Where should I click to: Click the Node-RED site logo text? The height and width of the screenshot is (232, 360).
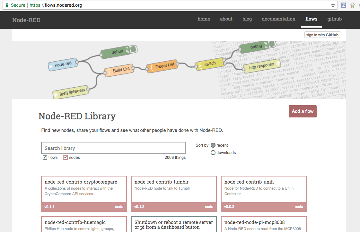[x=26, y=20]
